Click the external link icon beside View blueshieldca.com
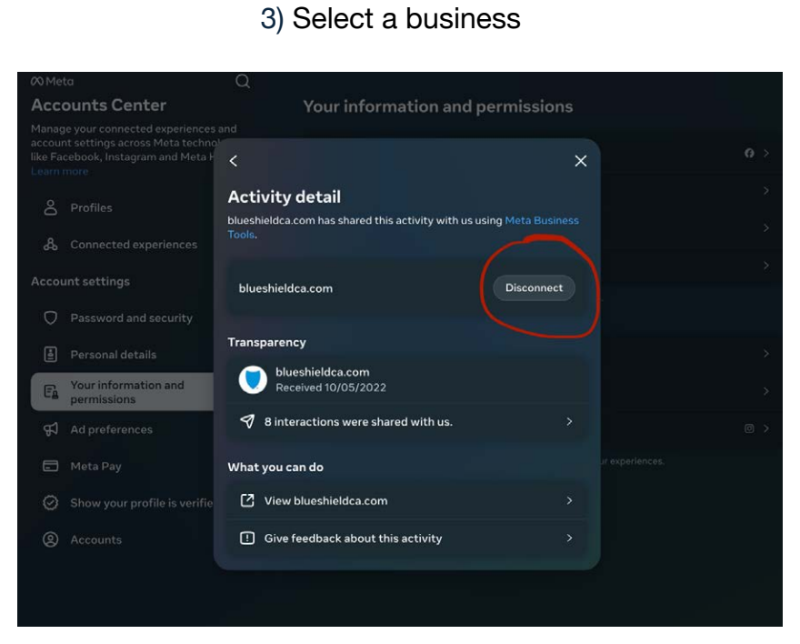 click(247, 500)
